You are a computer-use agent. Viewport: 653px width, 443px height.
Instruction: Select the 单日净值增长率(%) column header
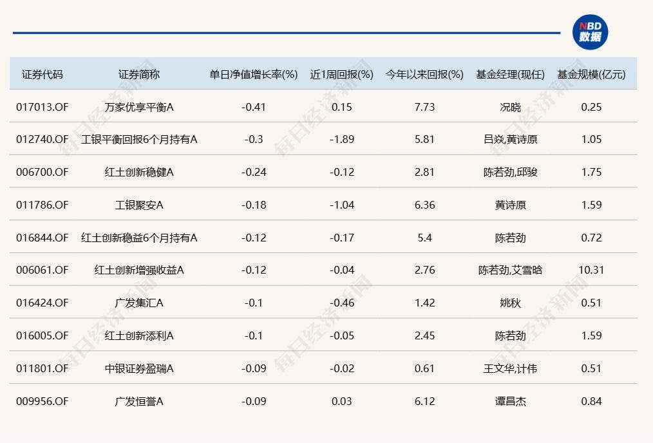pyautogui.click(x=253, y=74)
